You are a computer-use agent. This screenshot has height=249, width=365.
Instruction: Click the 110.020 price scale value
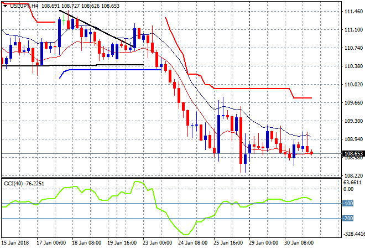click(x=353, y=84)
